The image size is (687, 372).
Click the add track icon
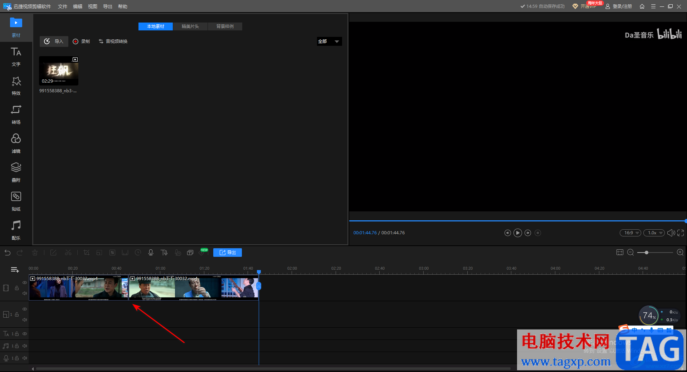pyautogui.click(x=15, y=270)
